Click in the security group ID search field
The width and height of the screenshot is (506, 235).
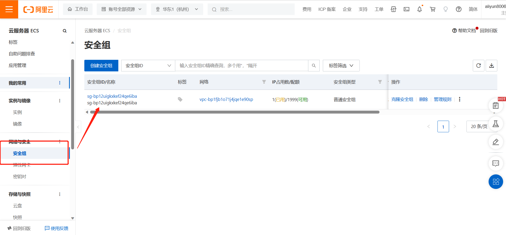coord(241,66)
